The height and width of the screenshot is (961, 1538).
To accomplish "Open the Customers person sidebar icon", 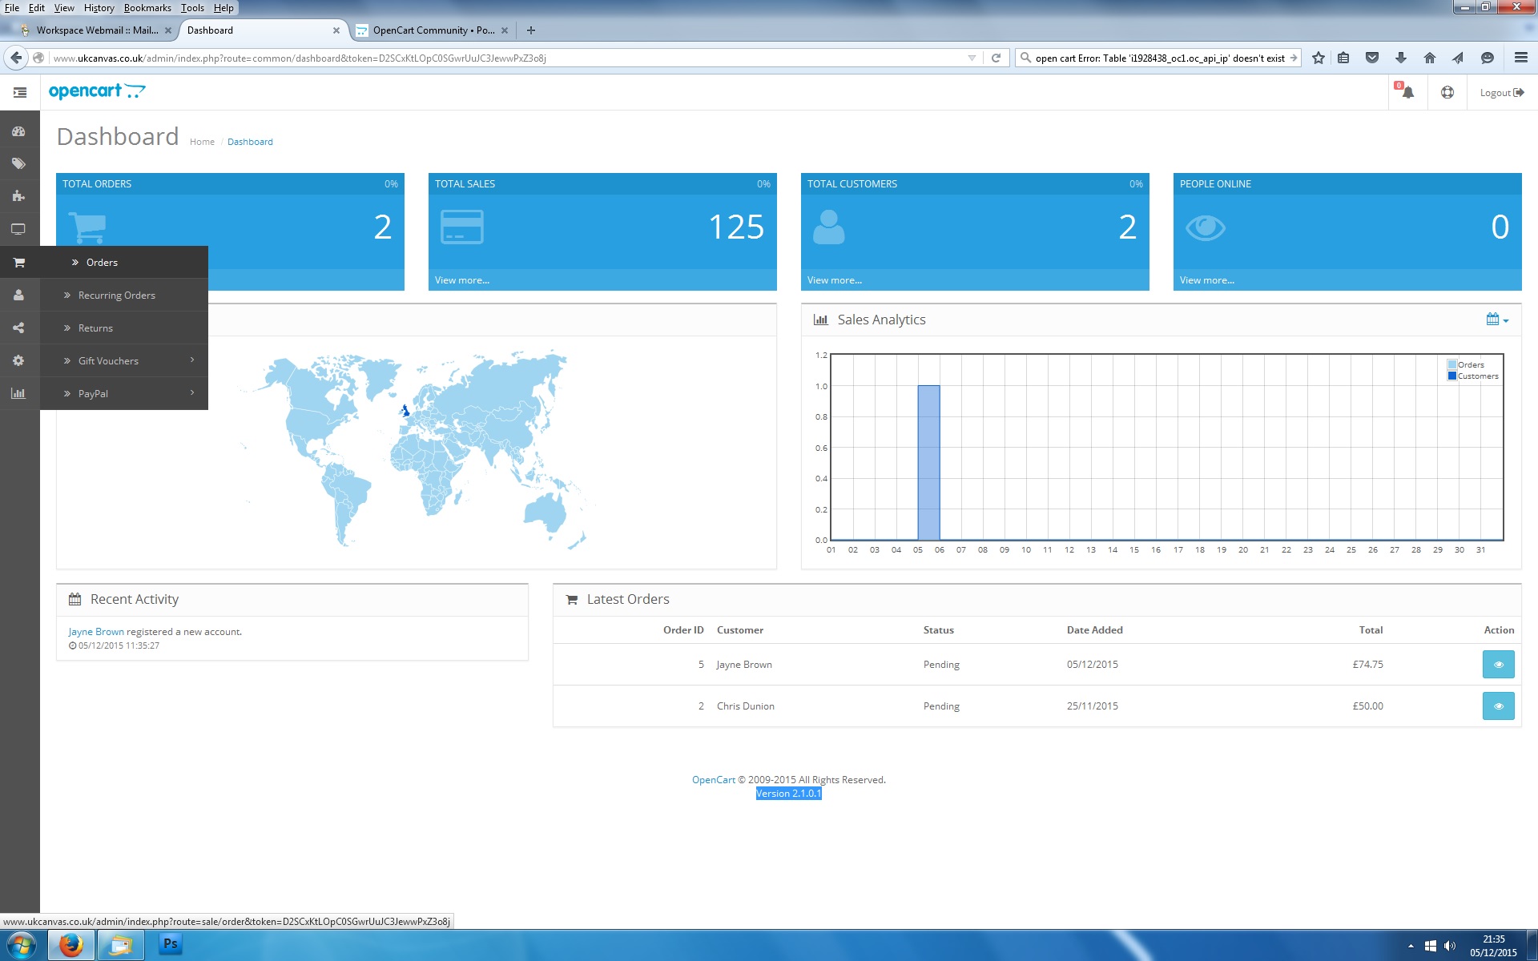I will [x=18, y=295].
